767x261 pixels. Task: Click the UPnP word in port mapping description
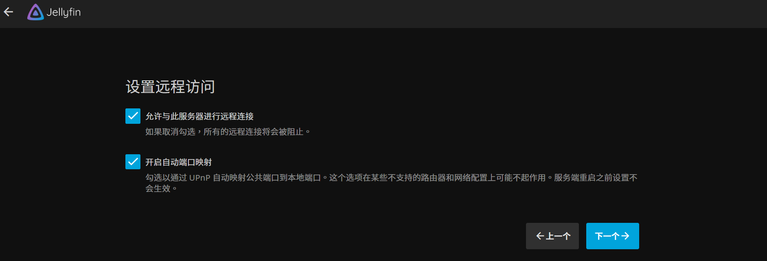[x=199, y=178]
